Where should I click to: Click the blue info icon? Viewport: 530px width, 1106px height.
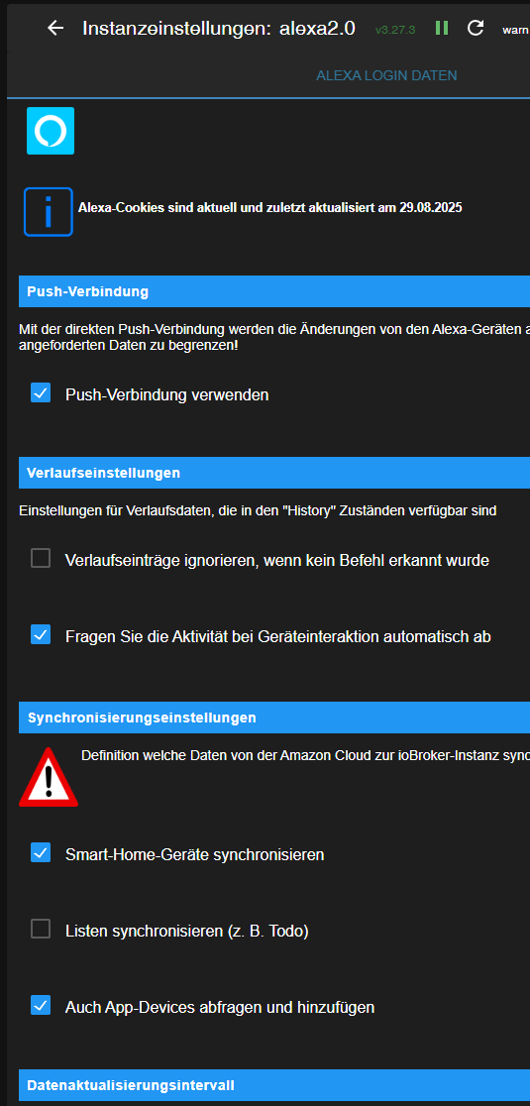click(x=49, y=212)
